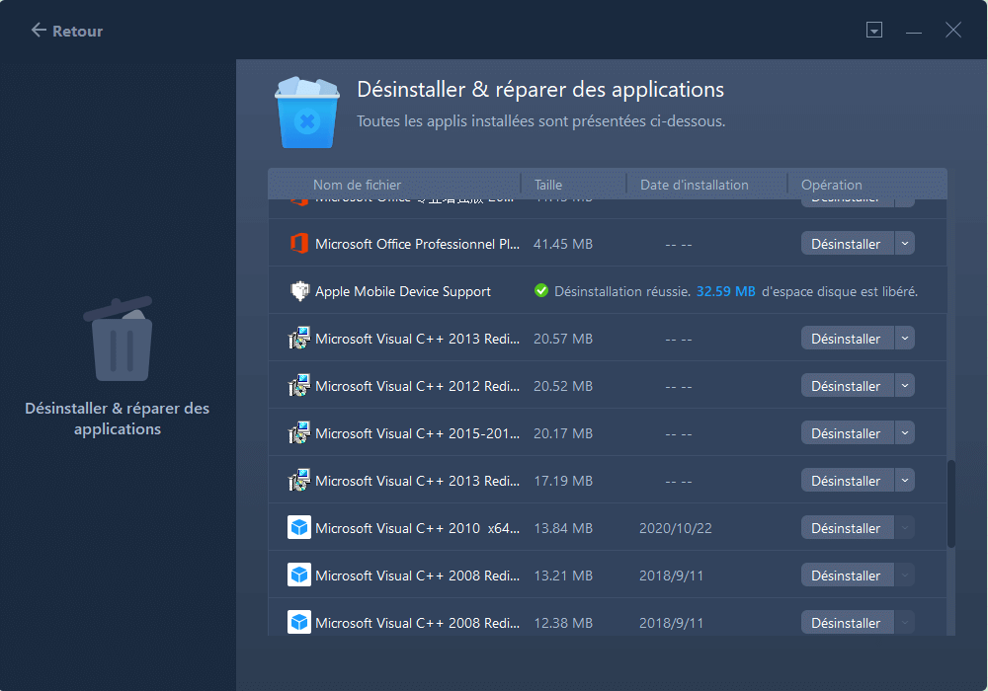Select the 41.45 MB size value
Image resolution: width=988 pixels, height=691 pixels.
point(563,244)
